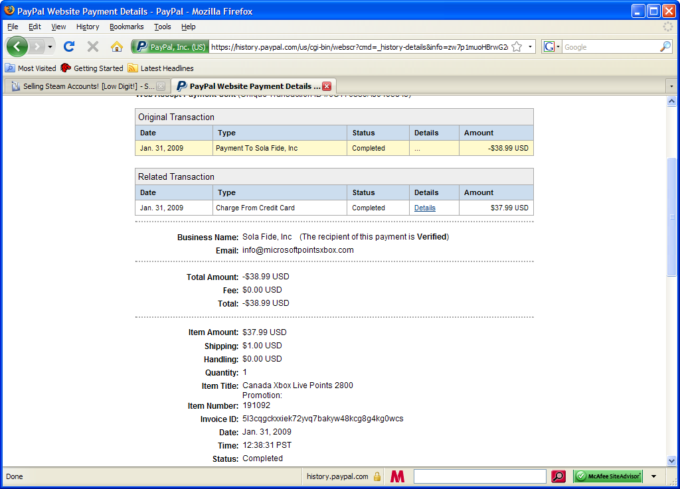Reload the page with the Refresh icon
The image size is (680, 489).
click(x=69, y=46)
